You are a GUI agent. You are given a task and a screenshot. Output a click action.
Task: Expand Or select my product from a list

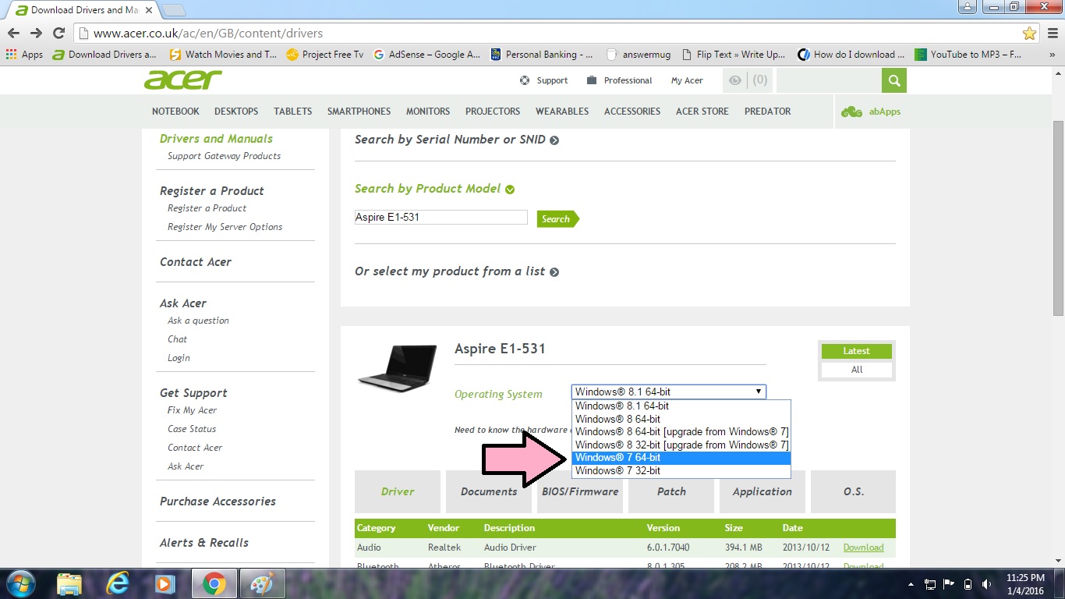457,271
